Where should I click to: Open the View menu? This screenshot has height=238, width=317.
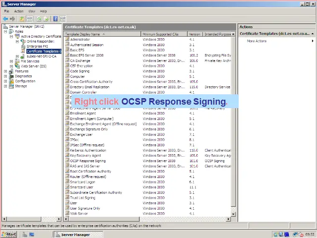(32, 11)
